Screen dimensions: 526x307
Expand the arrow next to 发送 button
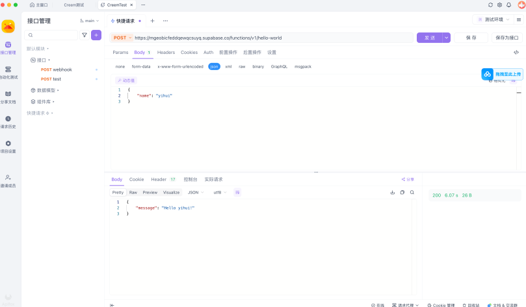click(446, 38)
